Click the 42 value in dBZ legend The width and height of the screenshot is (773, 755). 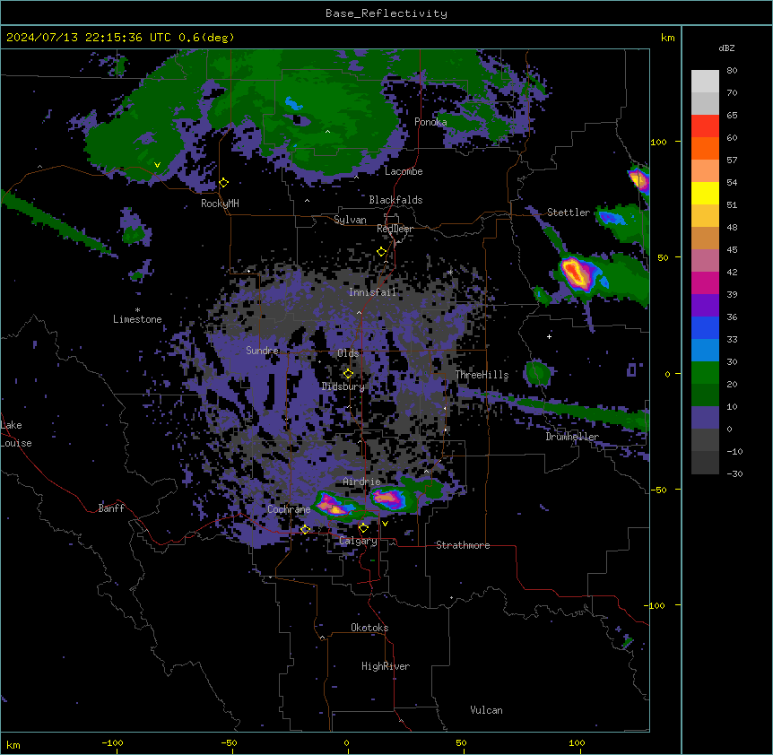(732, 272)
